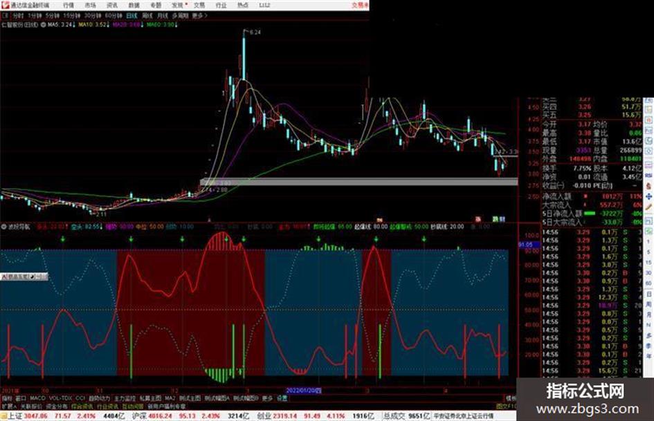Screen dimensions: 654x421
Task: Open the 发现 menu
Action: point(178,6)
